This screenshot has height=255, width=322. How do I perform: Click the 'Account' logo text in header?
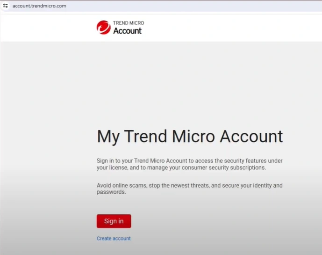click(x=127, y=30)
